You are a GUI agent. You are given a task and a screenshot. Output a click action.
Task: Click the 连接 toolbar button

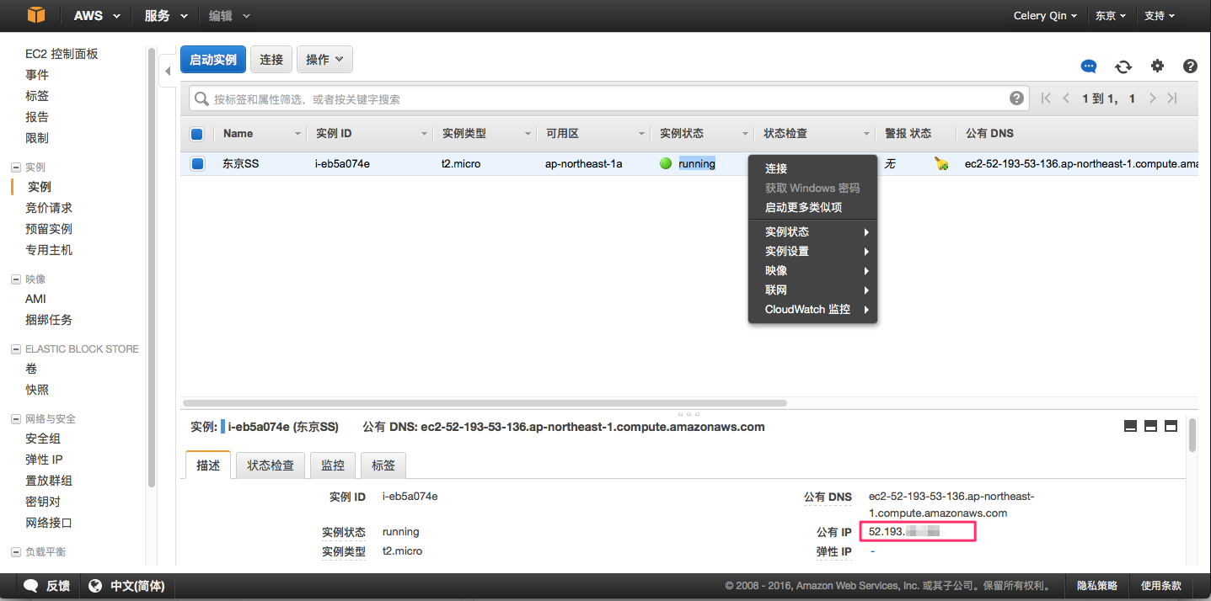[x=271, y=60]
